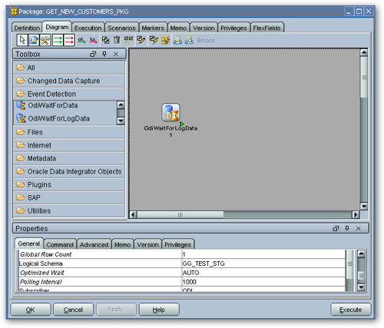Click the diagram's vertical scrollbar down arrow
384x328 pixels.
364,206
